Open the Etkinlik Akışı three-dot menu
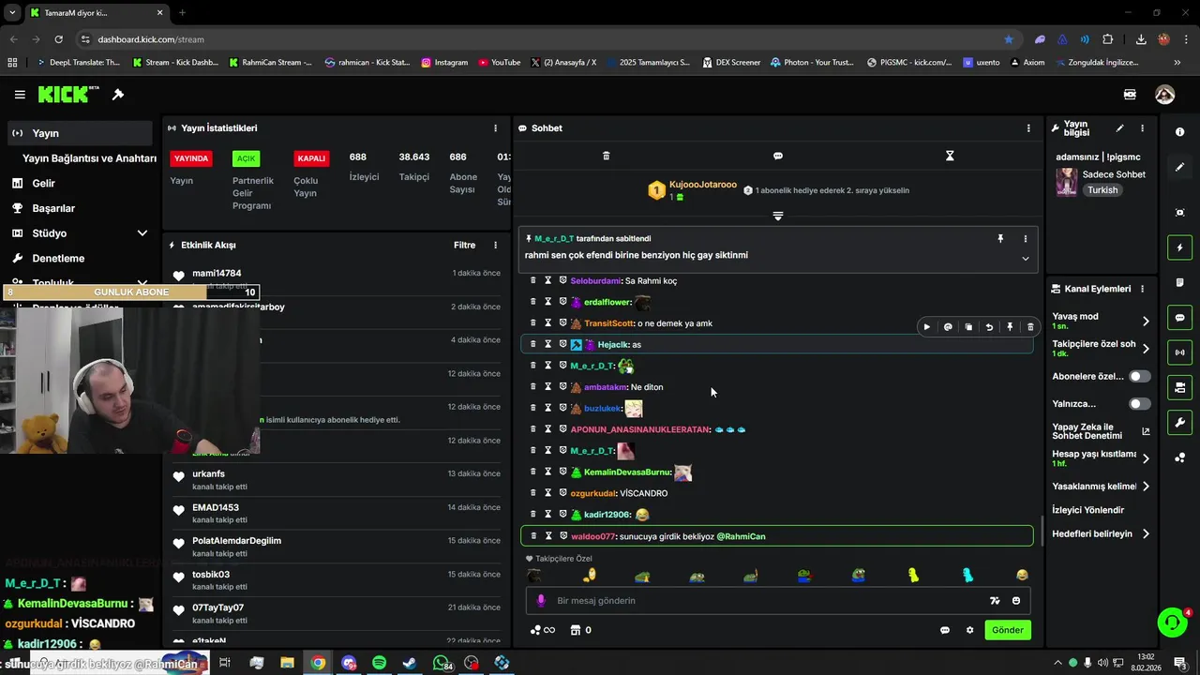The image size is (1200, 675). point(496,246)
